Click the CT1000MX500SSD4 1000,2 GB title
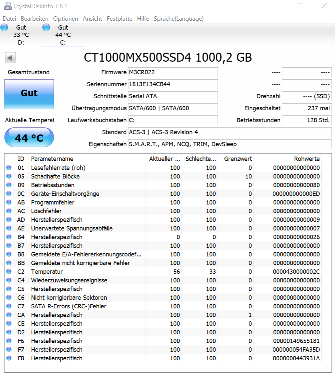This screenshot has width=335, height=373. (168, 58)
